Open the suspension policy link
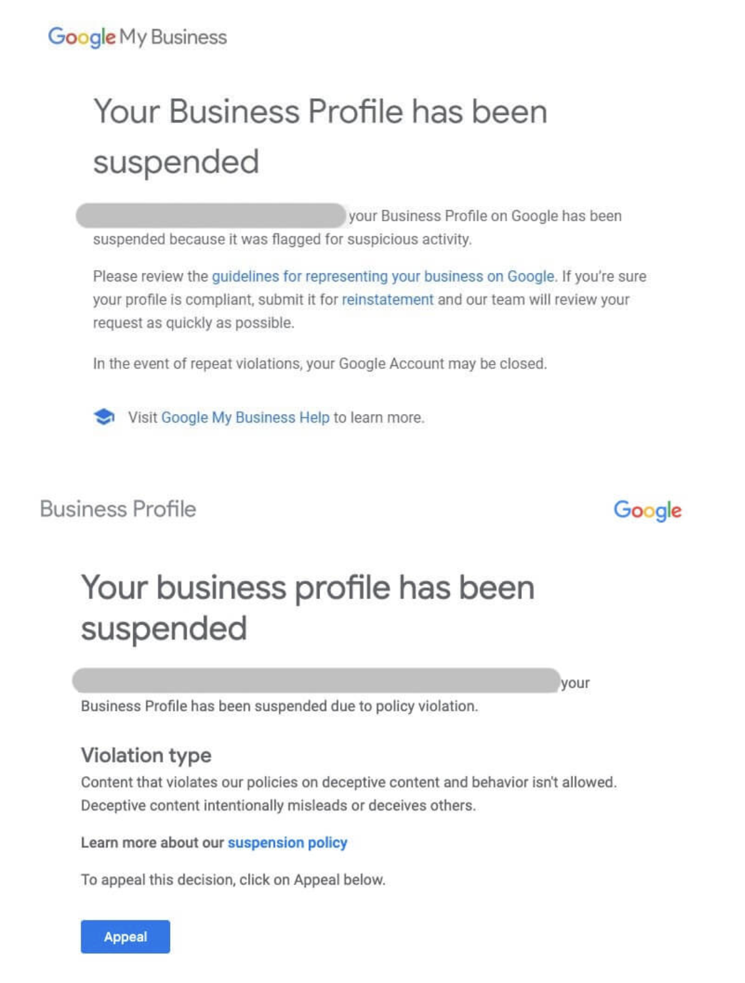The width and height of the screenshot is (745, 983). tap(287, 842)
